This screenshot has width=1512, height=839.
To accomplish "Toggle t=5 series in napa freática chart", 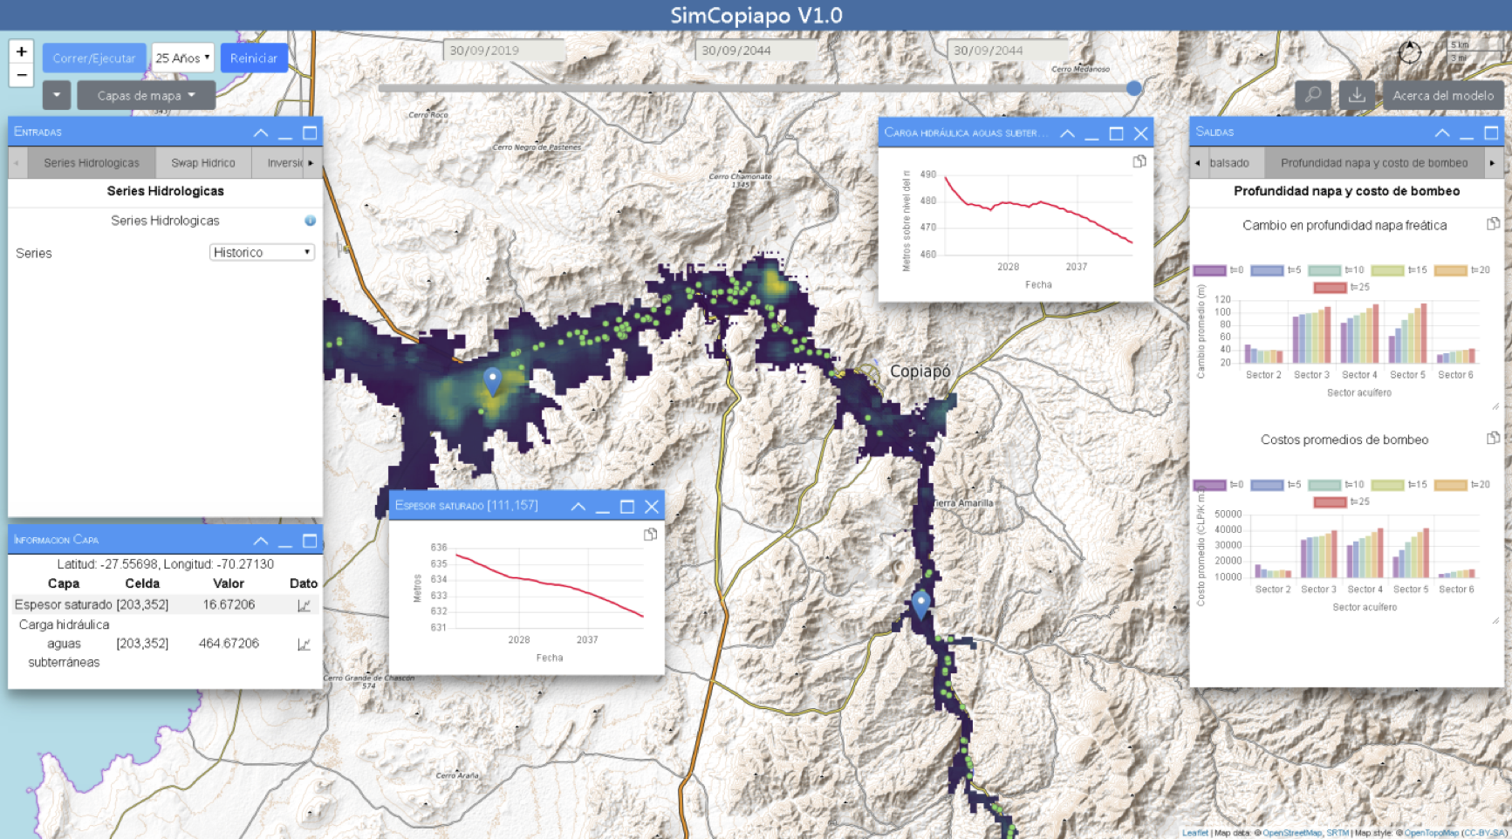I will coord(1276,270).
